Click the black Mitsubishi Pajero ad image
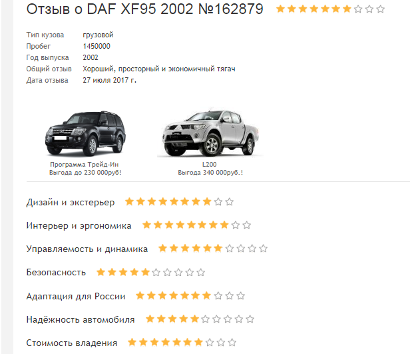This screenshot has width=410, height=354. [85, 133]
